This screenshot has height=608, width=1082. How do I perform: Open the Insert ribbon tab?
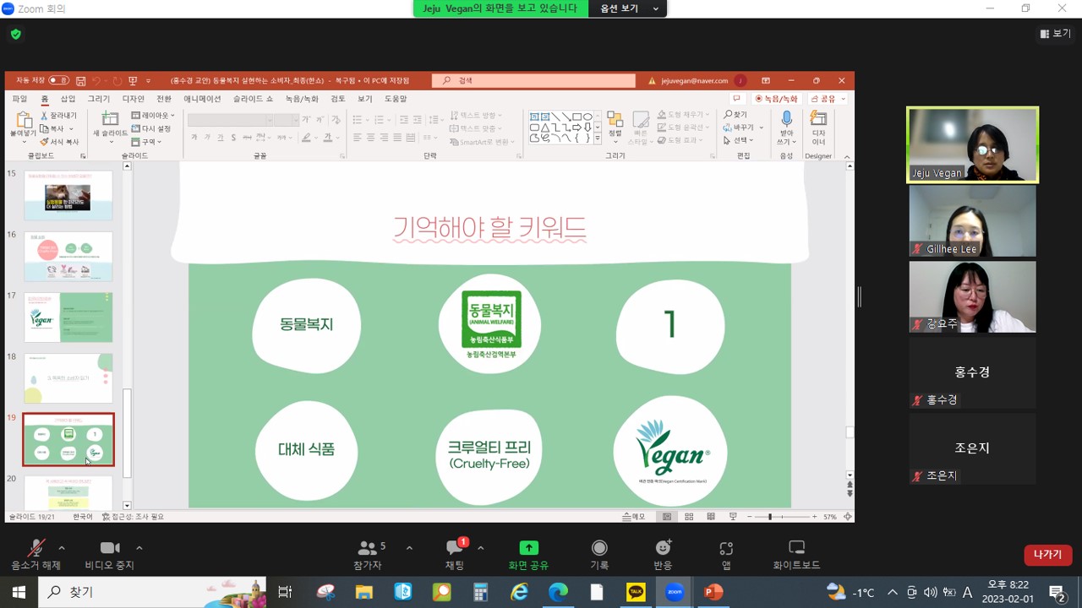(68, 99)
